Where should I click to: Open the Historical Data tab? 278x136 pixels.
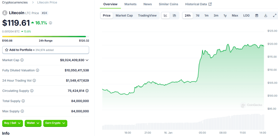tap(198, 4)
